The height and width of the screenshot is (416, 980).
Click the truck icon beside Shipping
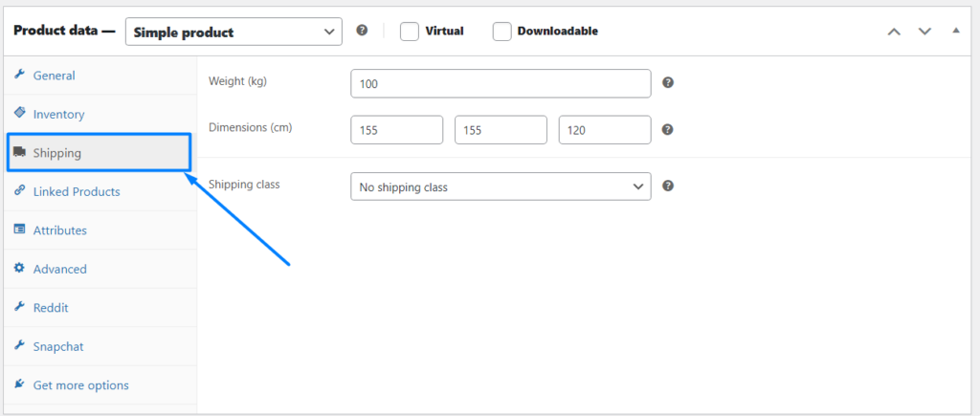(19, 152)
